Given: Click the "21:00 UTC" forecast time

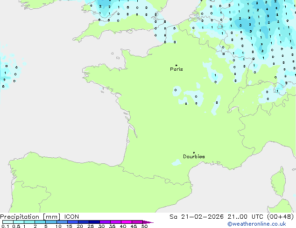Looking at the screenshot, I should [246, 217].
